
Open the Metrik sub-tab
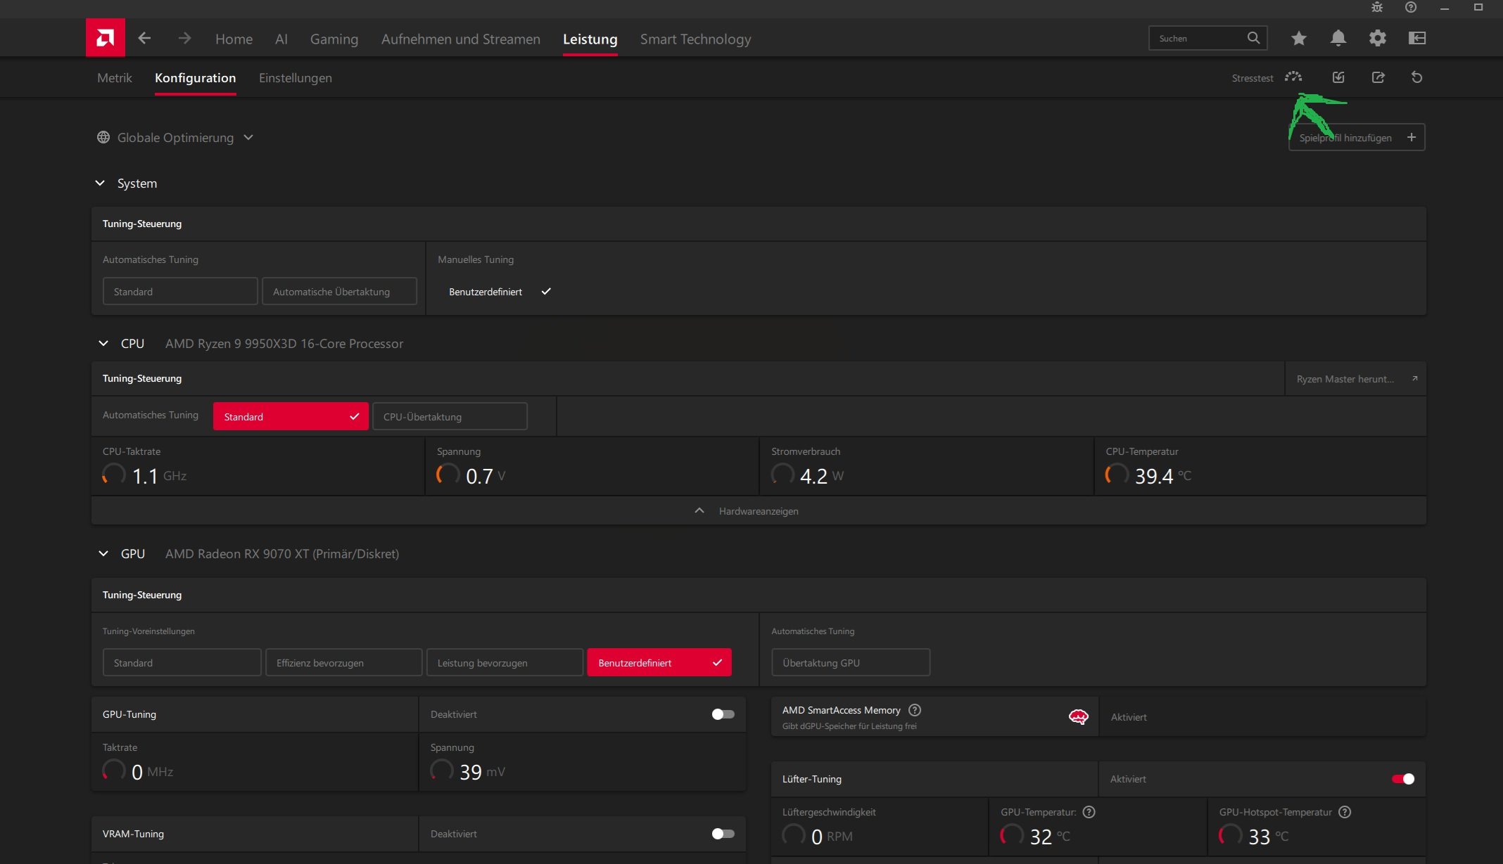pos(115,78)
